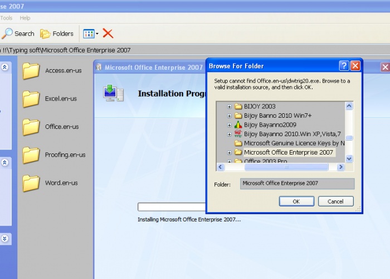Viewport: 390px width, 279px height.
Task: Select the BIJOY 2003 folder
Action: (260, 107)
